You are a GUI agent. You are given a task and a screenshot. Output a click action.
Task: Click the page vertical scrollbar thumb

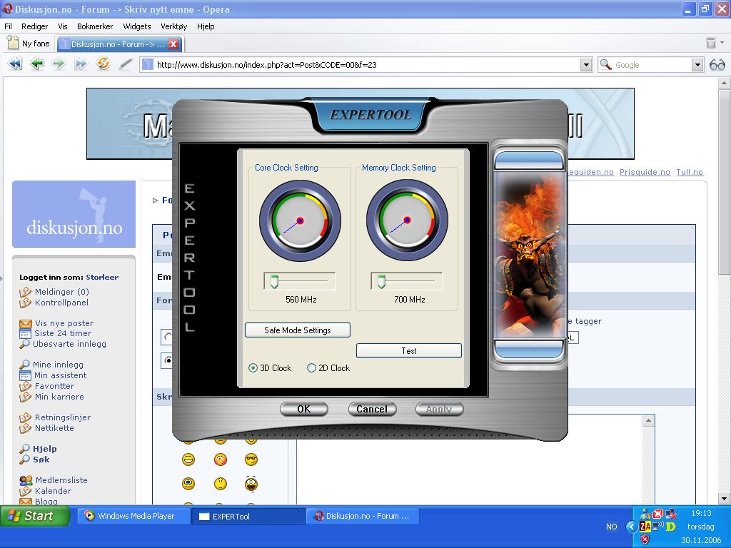point(724,182)
